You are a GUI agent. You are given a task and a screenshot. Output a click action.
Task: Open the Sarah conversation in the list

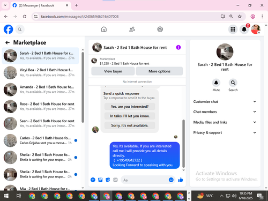tap(40, 56)
